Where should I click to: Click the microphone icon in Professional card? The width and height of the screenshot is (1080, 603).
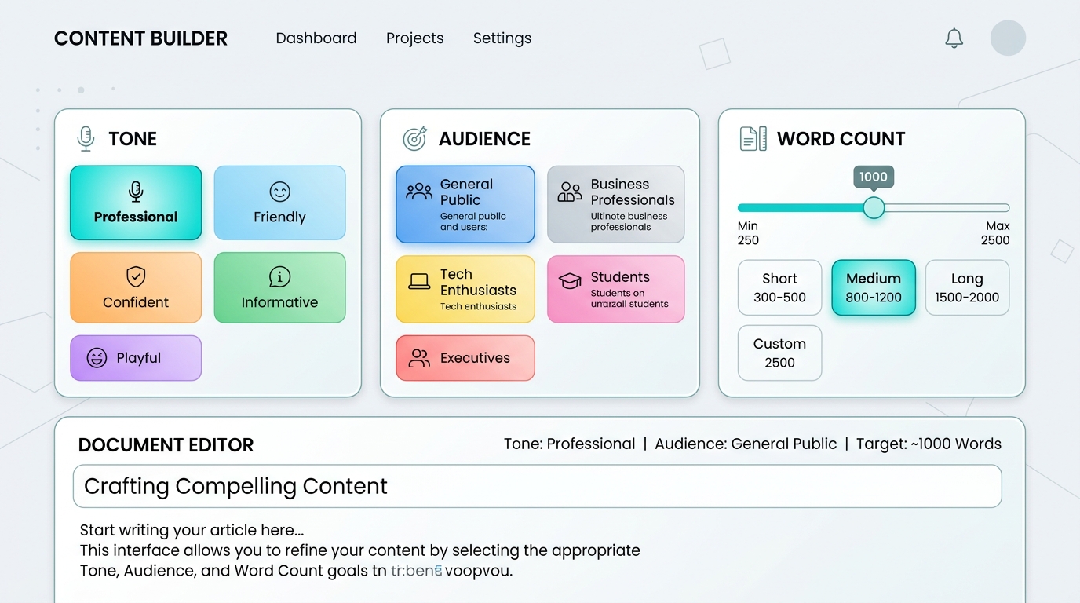(x=136, y=192)
